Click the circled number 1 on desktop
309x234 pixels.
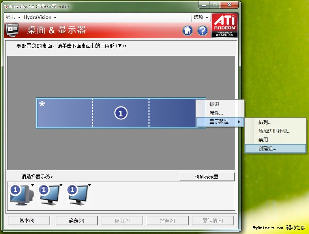[x=121, y=113]
